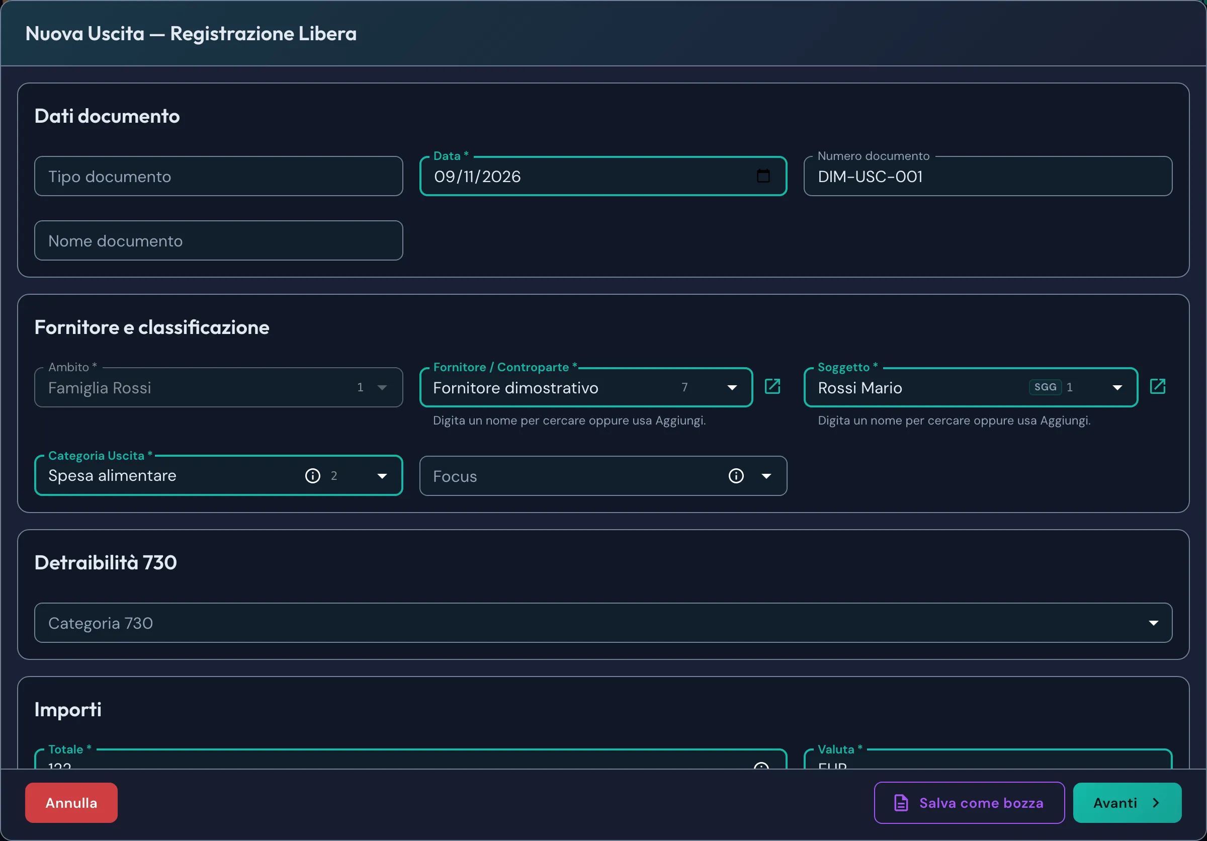1207x841 pixels.
Task: Expand the Focus dropdown arrow
Action: (x=766, y=476)
